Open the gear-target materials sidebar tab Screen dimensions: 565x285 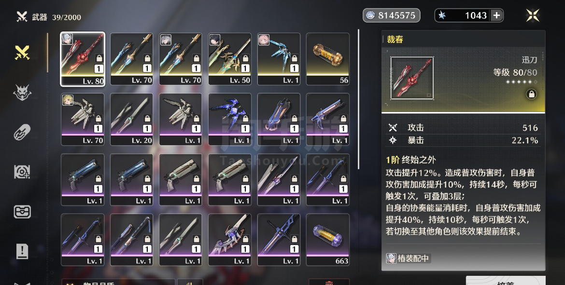tap(22, 172)
